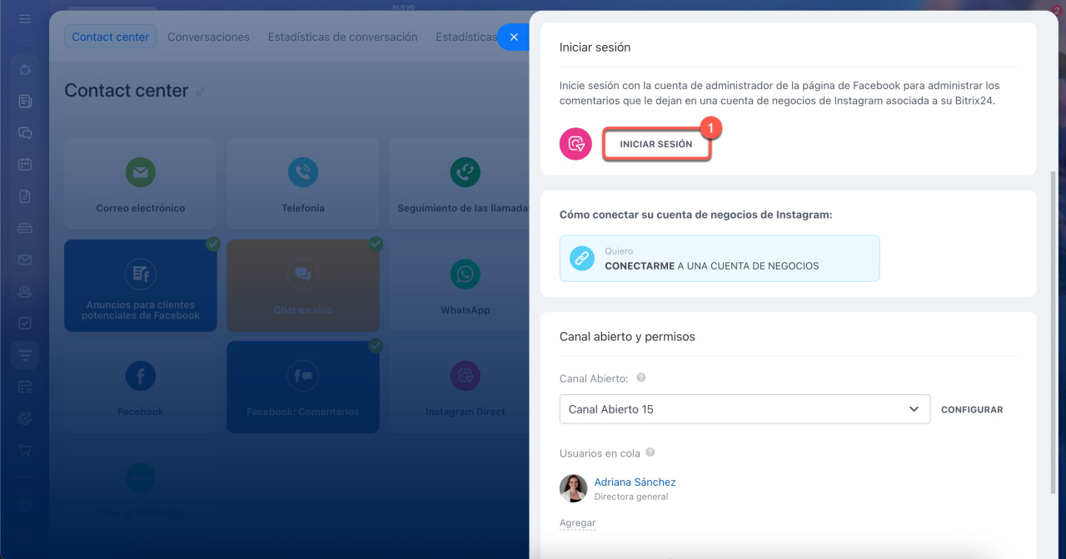Open the chat bubbles icon in sidebar
1066x559 pixels.
[25, 133]
